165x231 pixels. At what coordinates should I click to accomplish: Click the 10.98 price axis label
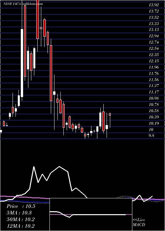[154, 98]
